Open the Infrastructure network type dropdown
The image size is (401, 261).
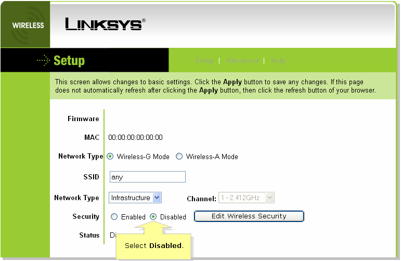(135, 198)
